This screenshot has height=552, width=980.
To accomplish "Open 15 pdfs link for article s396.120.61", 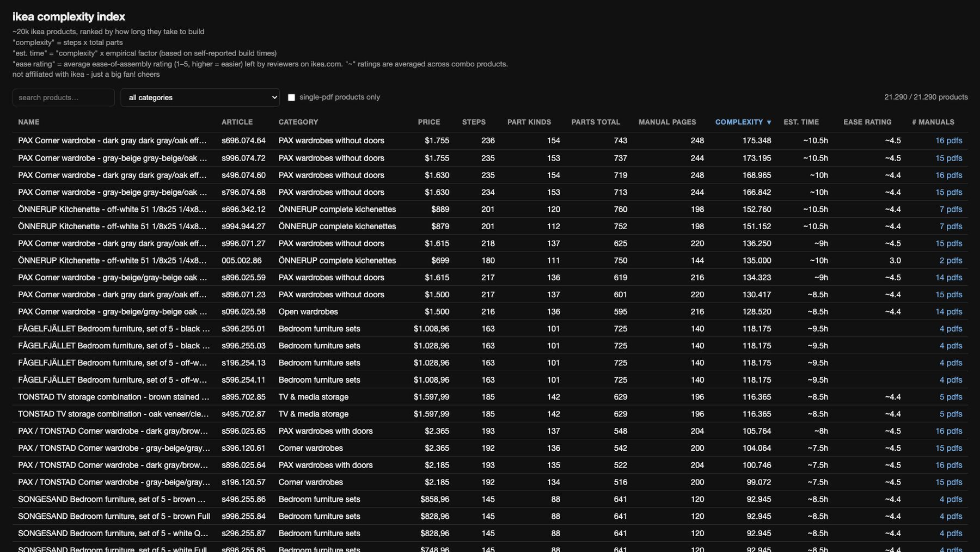I will (x=948, y=448).
